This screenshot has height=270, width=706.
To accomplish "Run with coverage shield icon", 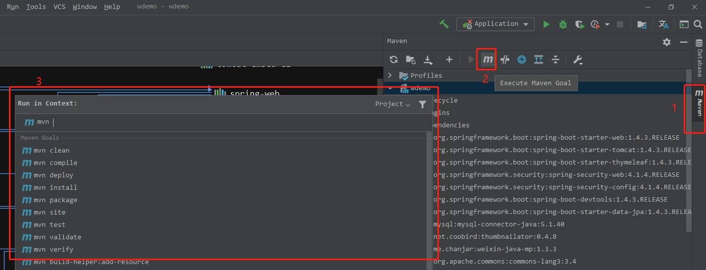I will click(579, 24).
